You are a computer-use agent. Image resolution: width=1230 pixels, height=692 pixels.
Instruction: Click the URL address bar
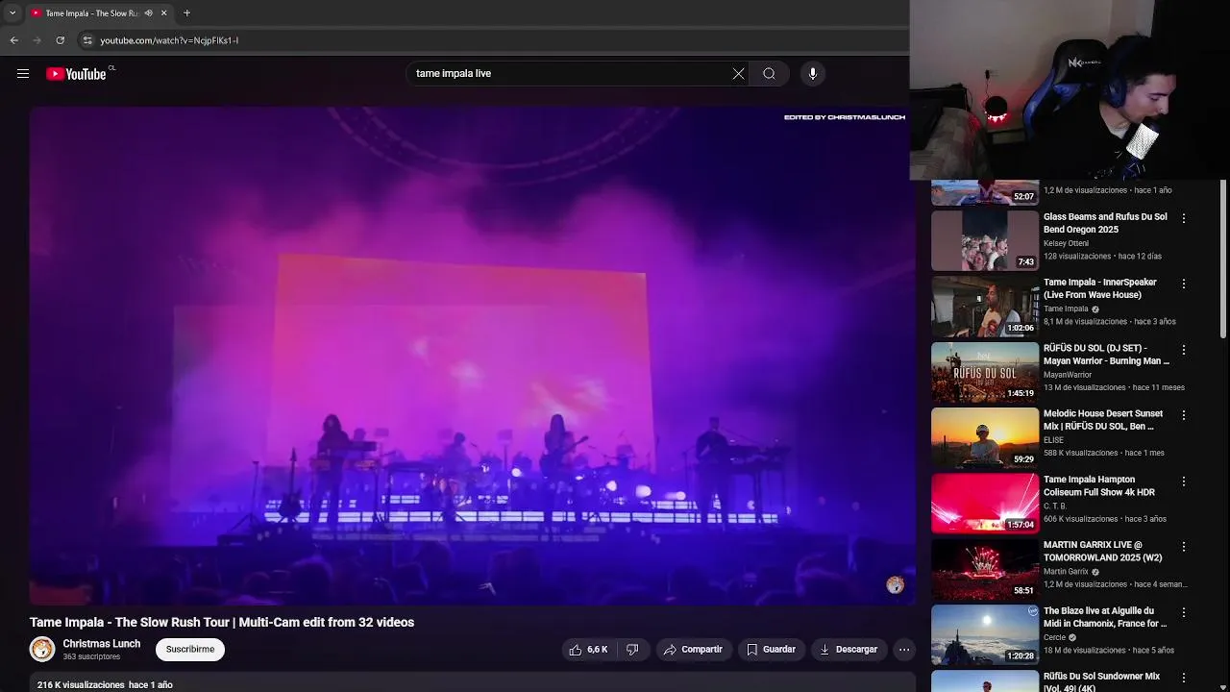[x=490, y=40]
